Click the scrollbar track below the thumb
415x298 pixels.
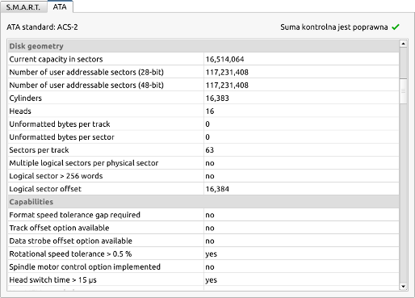(x=403, y=193)
